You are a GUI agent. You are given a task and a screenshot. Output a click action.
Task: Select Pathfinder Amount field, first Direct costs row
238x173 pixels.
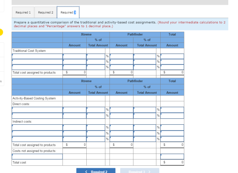pos(122,110)
